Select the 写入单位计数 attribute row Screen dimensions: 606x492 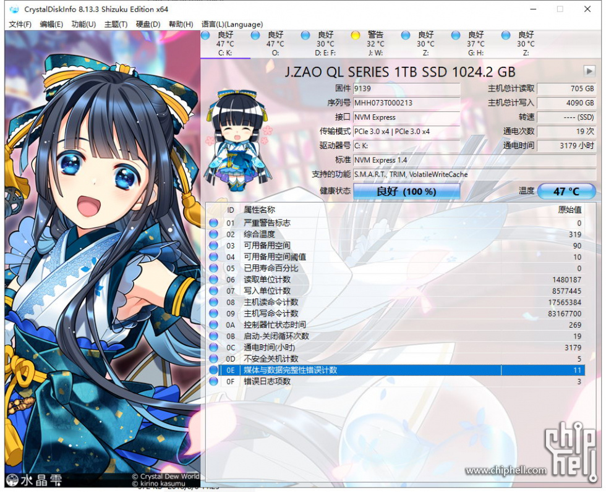[395, 291]
